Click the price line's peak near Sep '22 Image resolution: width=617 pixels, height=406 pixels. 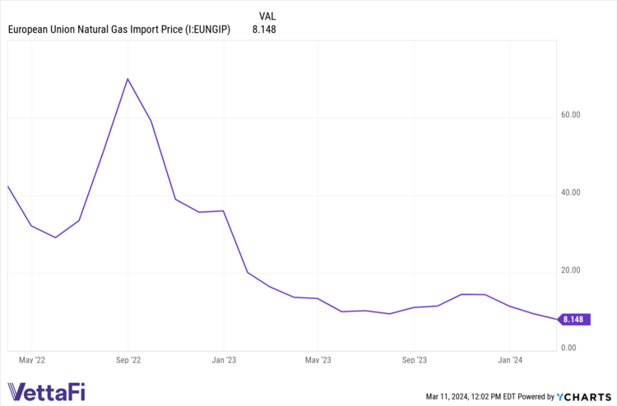[128, 79]
